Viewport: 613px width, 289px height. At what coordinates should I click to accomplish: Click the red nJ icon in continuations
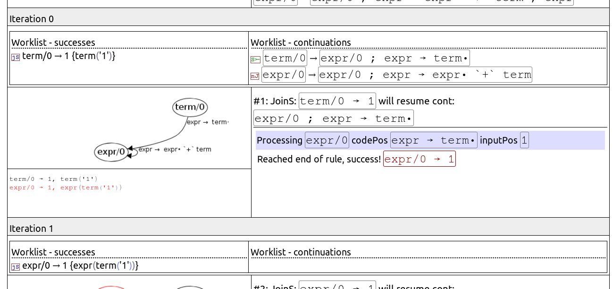pos(255,76)
